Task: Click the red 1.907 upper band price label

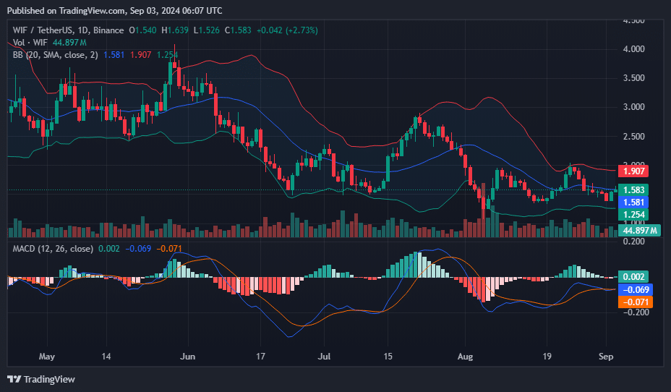Action: tap(633, 171)
